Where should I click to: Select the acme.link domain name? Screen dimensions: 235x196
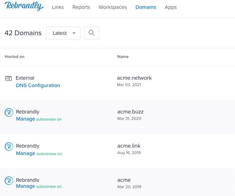pos(129,146)
